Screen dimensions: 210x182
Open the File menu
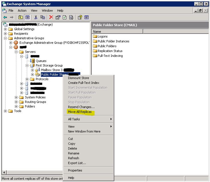coord(11,11)
